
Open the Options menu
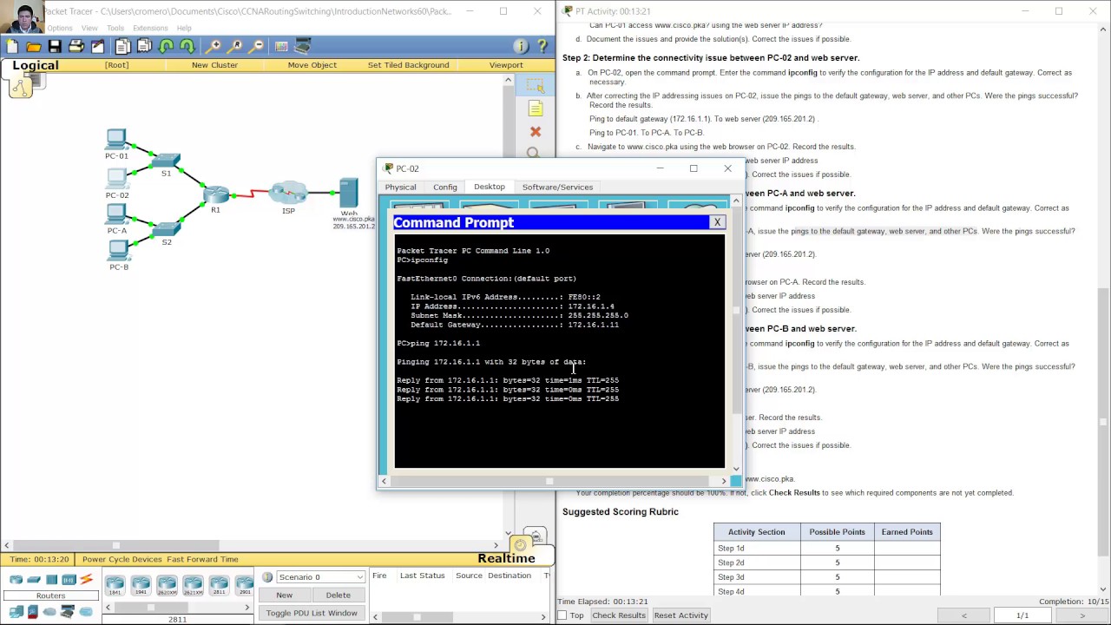(x=60, y=28)
